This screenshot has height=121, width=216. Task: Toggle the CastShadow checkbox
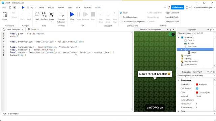[197, 88]
